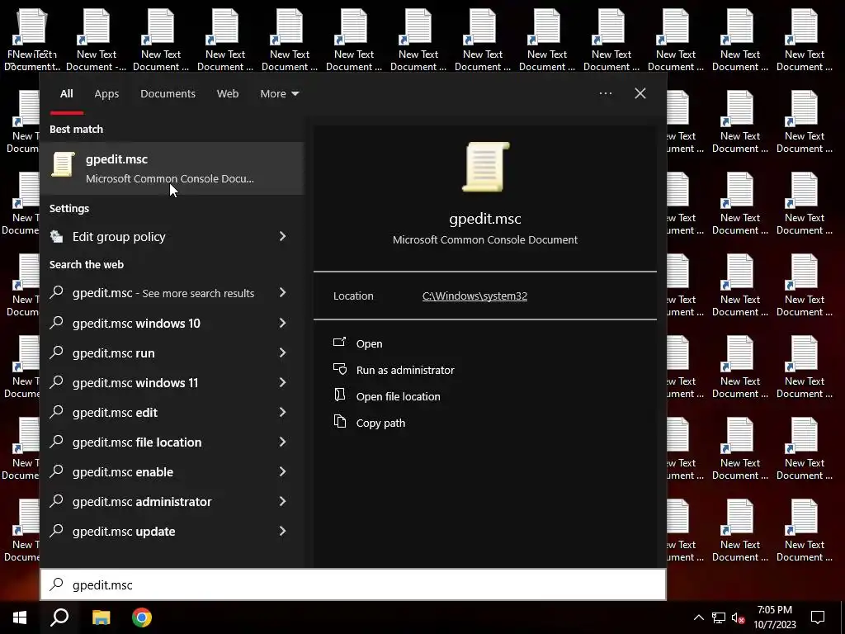Screen dimensions: 845x634
Task: Click the Edit group policy settings icon
Action: pyautogui.click(x=57, y=236)
